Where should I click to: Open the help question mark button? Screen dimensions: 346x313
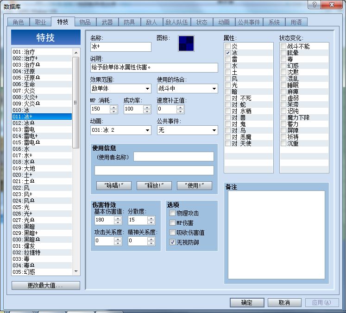[315, 5]
